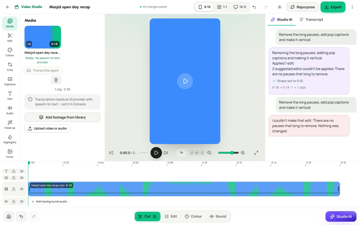Zoom in the timeline with magnifier plus

pos(243,153)
